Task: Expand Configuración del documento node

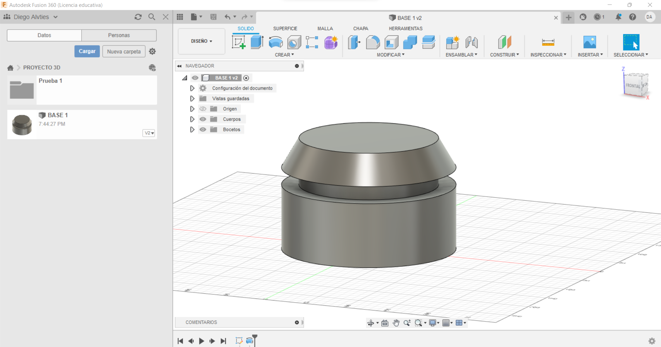Action: 192,88
